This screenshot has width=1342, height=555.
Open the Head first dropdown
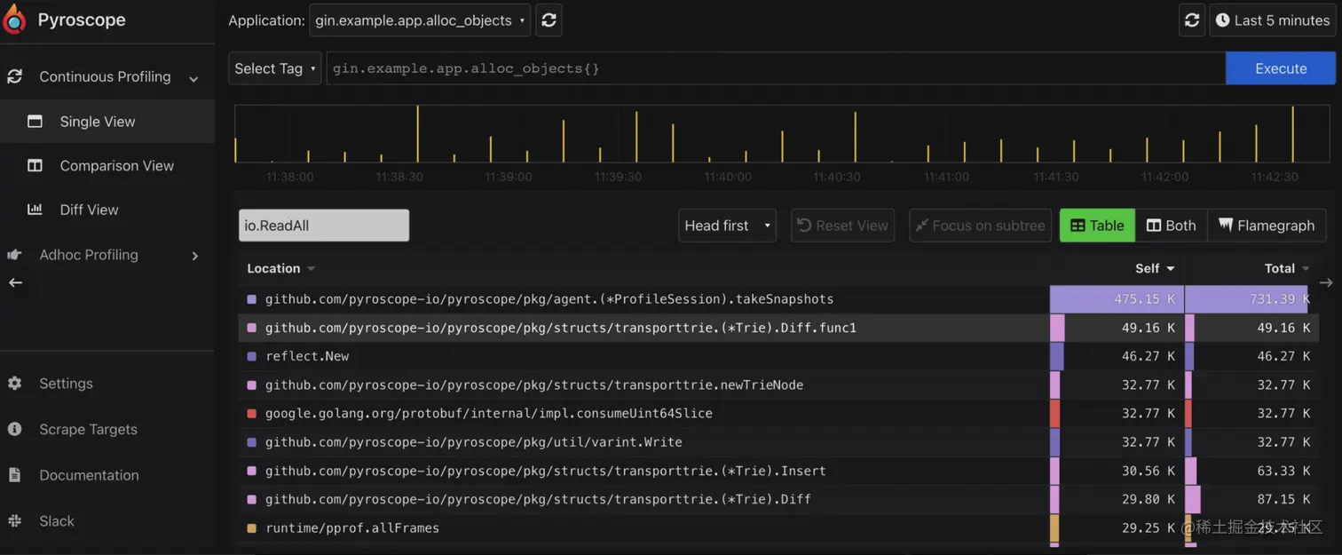pyautogui.click(x=727, y=226)
